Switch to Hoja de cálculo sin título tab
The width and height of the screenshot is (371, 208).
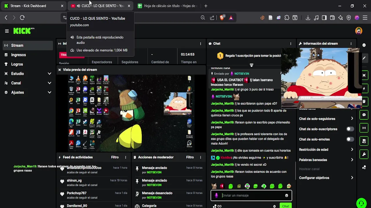tap(168, 6)
